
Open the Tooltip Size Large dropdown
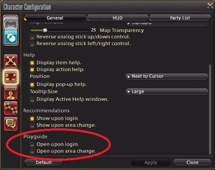pos(167,92)
